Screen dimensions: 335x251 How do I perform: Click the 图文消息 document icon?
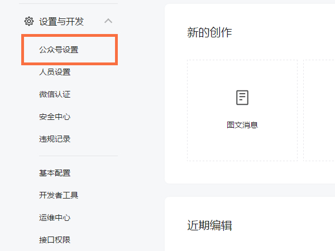click(242, 98)
